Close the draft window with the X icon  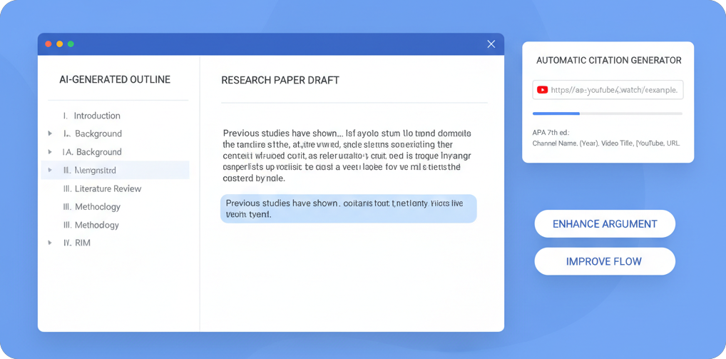click(491, 44)
